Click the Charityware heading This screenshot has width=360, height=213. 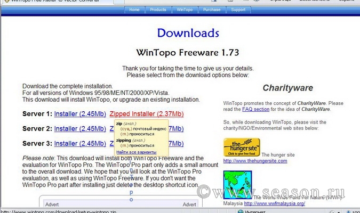pyautogui.click(x=287, y=88)
